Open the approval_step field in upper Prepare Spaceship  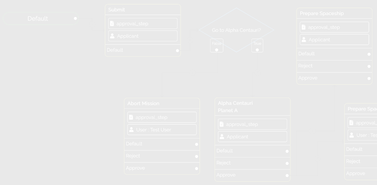pyautogui.click(x=335, y=27)
